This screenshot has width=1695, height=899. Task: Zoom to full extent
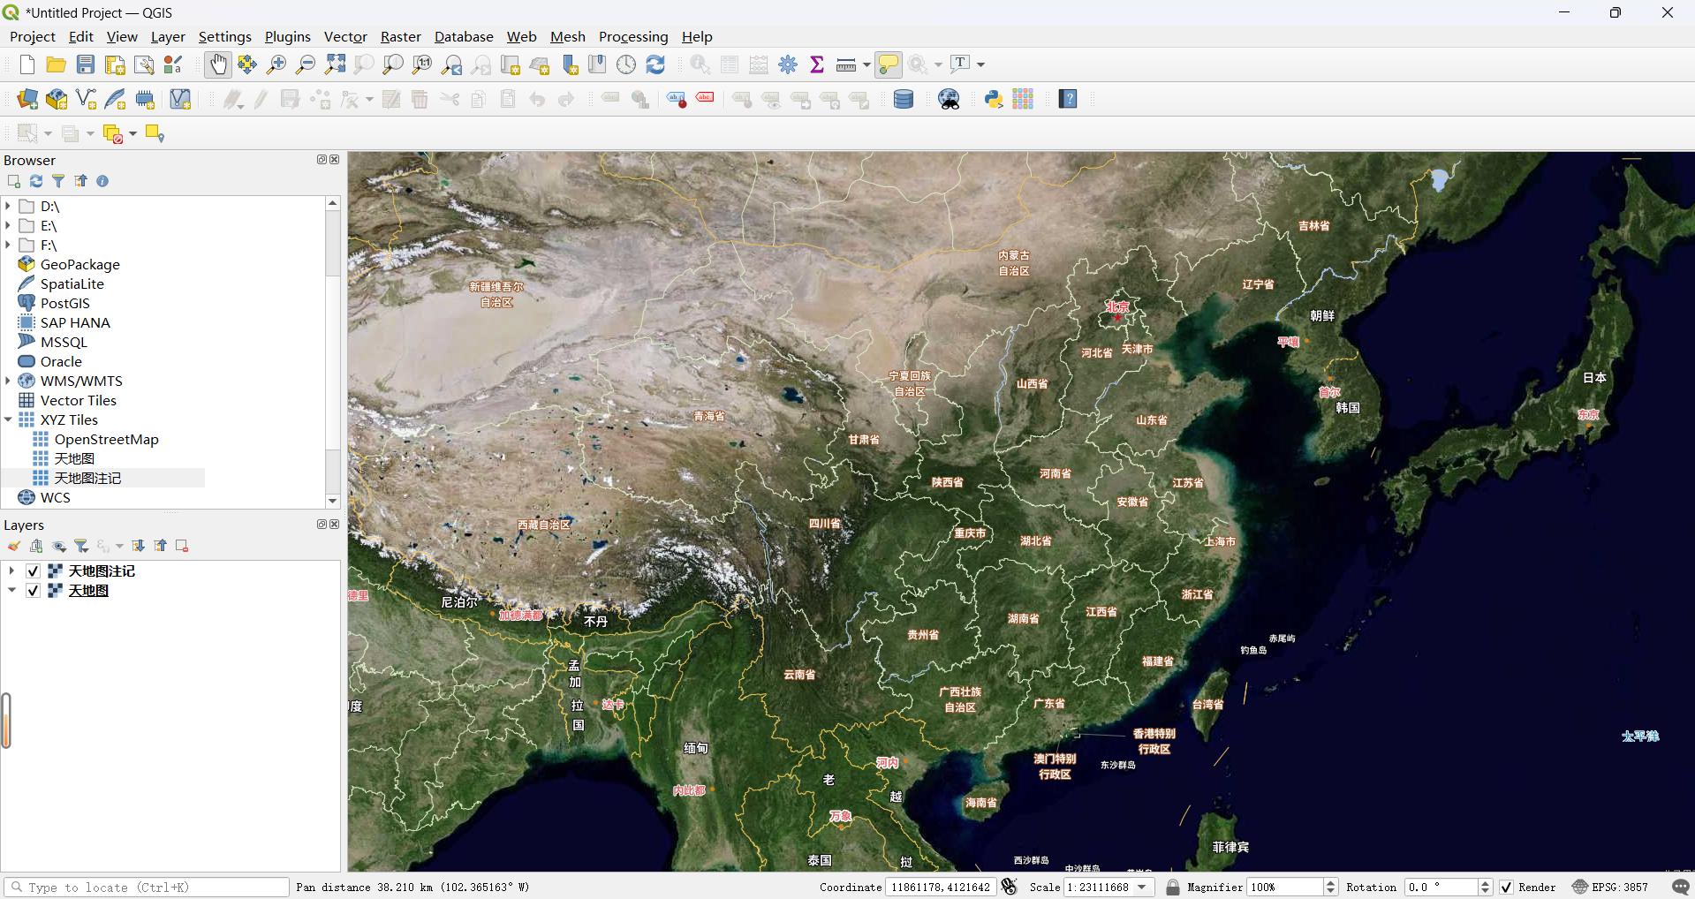click(x=335, y=64)
